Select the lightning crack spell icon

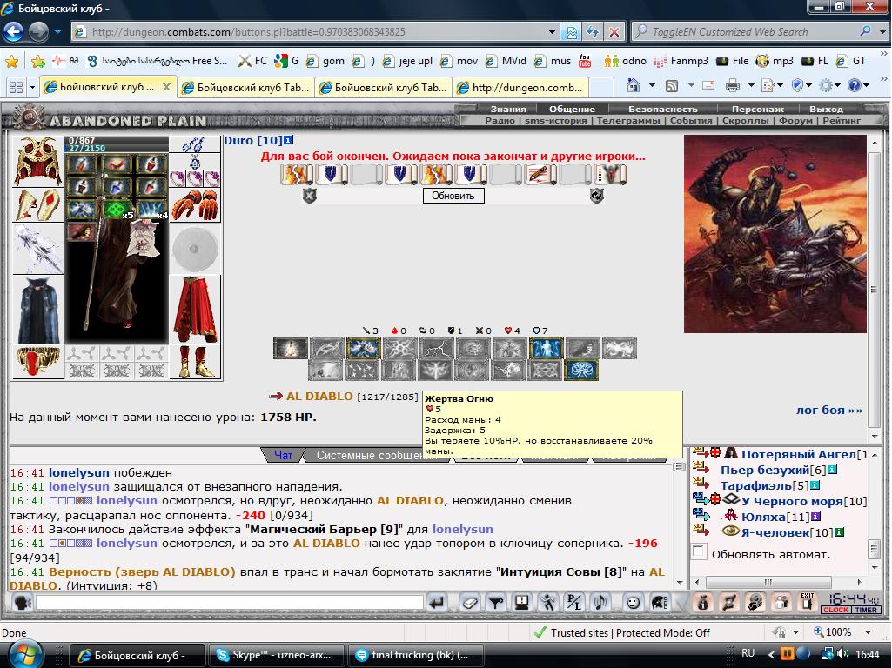436,349
